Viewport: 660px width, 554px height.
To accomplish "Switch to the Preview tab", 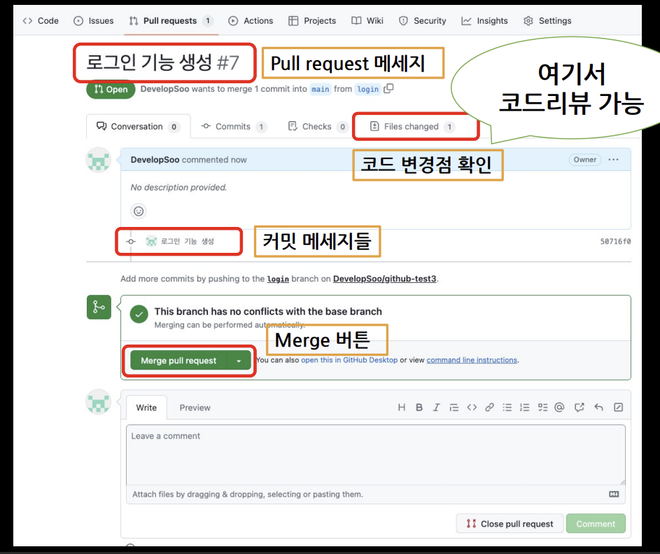I will (195, 408).
